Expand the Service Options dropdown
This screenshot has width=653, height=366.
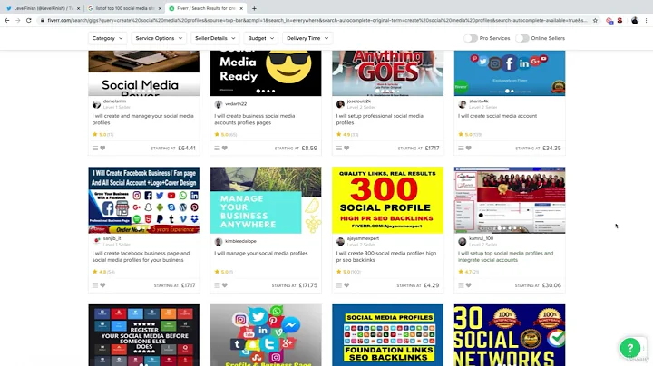159,38
